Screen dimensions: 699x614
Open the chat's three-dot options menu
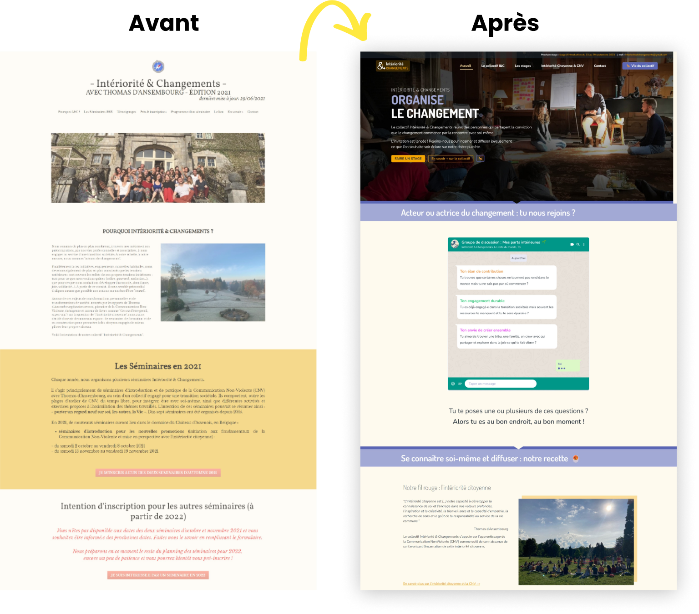click(x=584, y=245)
